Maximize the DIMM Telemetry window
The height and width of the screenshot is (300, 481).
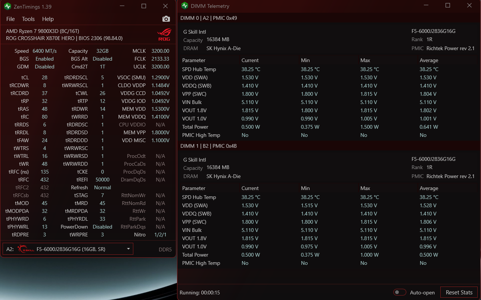tap(448, 6)
